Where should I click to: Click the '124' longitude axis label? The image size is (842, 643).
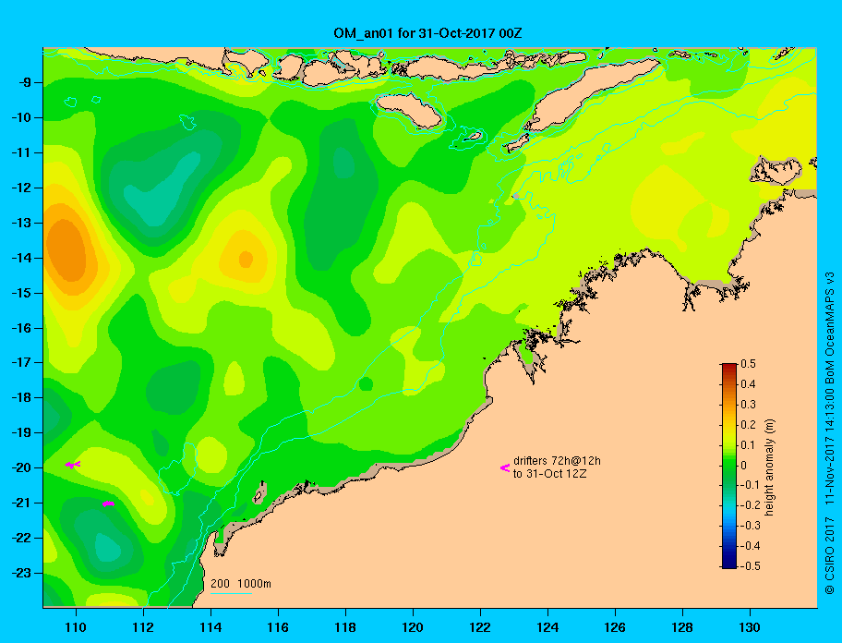[x=547, y=627]
